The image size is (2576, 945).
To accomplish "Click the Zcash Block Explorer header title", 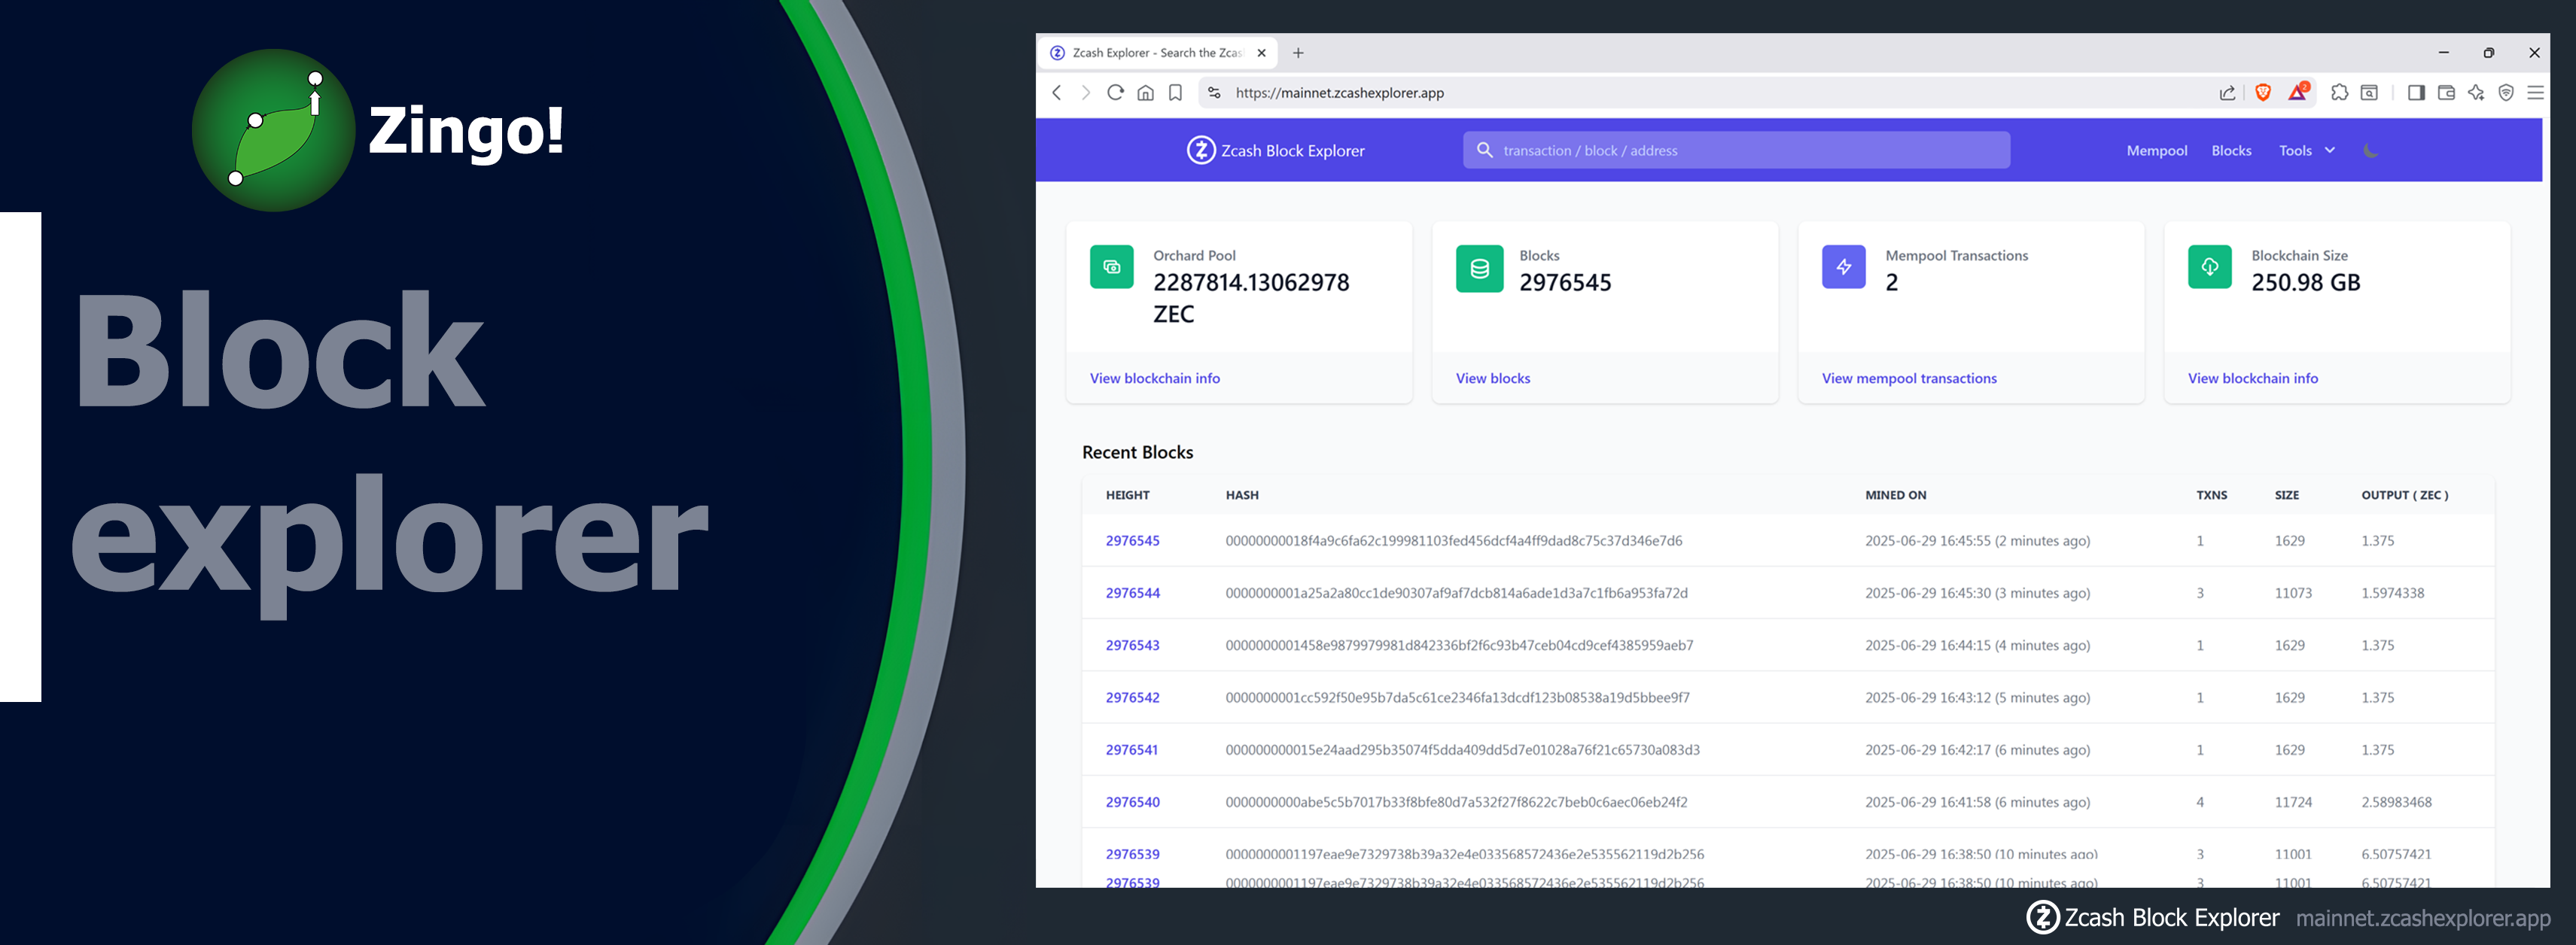I will (1293, 150).
